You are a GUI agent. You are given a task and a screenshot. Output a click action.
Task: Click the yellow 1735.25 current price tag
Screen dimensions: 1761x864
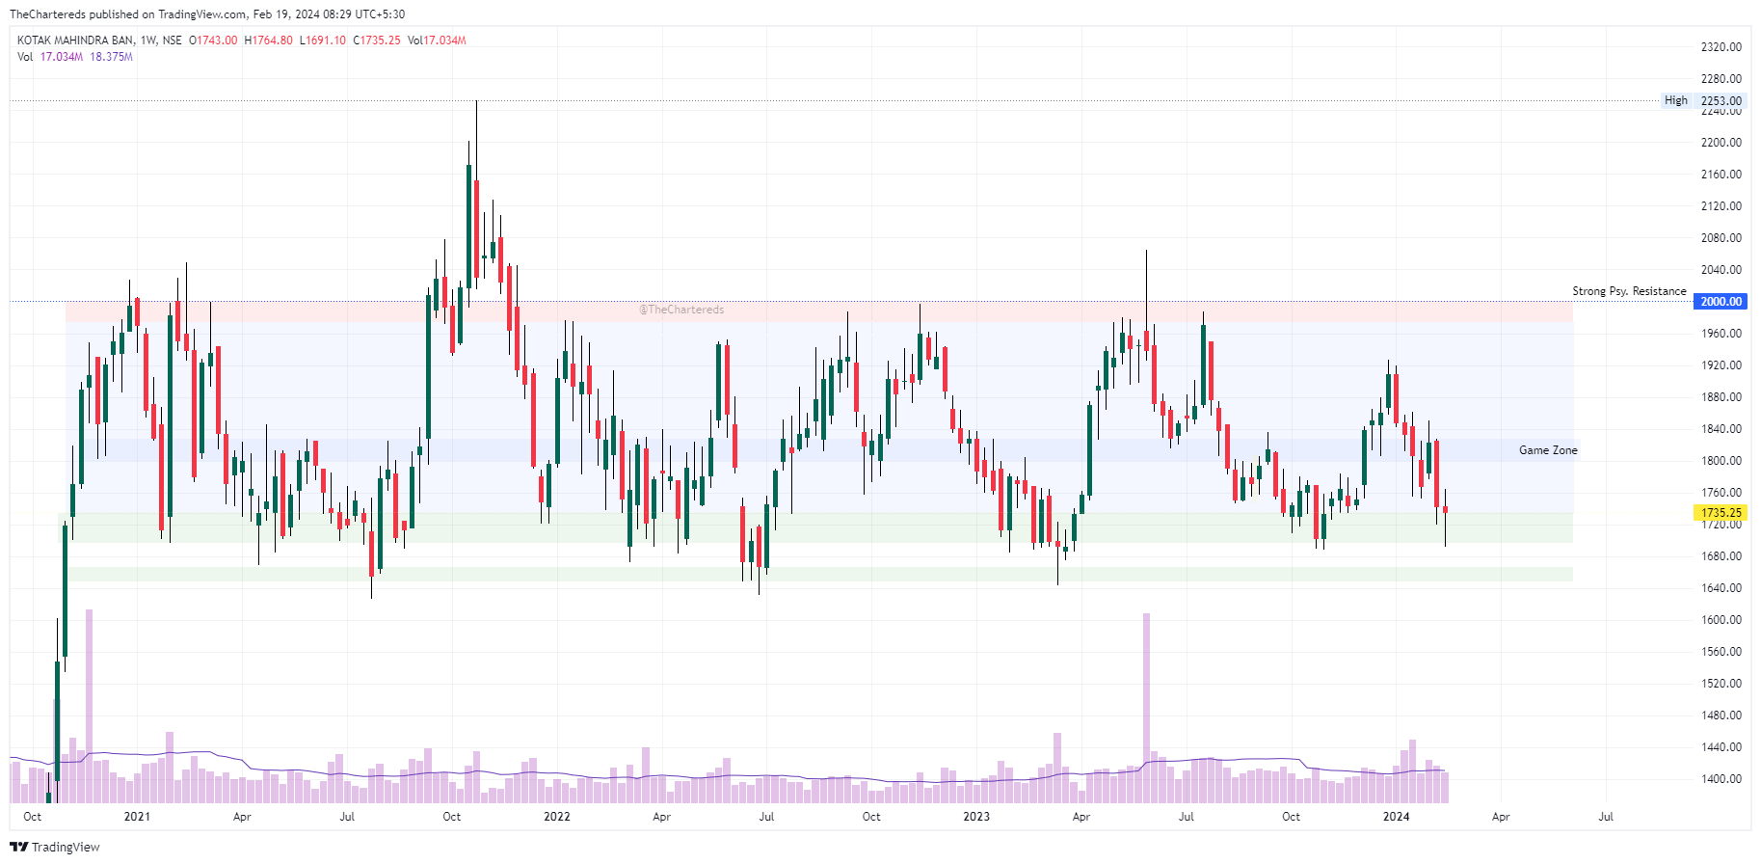pyautogui.click(x=1721, y=513)
